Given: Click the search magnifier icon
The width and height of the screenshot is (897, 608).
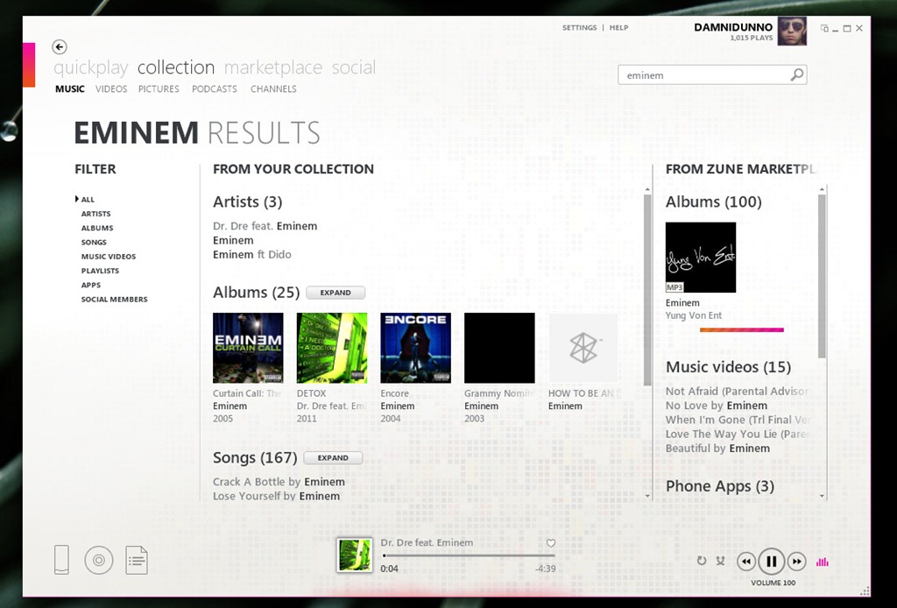Looking at the screenshot, I should [x=796, y=75].
